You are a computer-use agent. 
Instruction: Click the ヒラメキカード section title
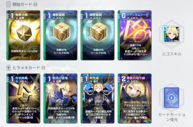click(x=26, y=68)
